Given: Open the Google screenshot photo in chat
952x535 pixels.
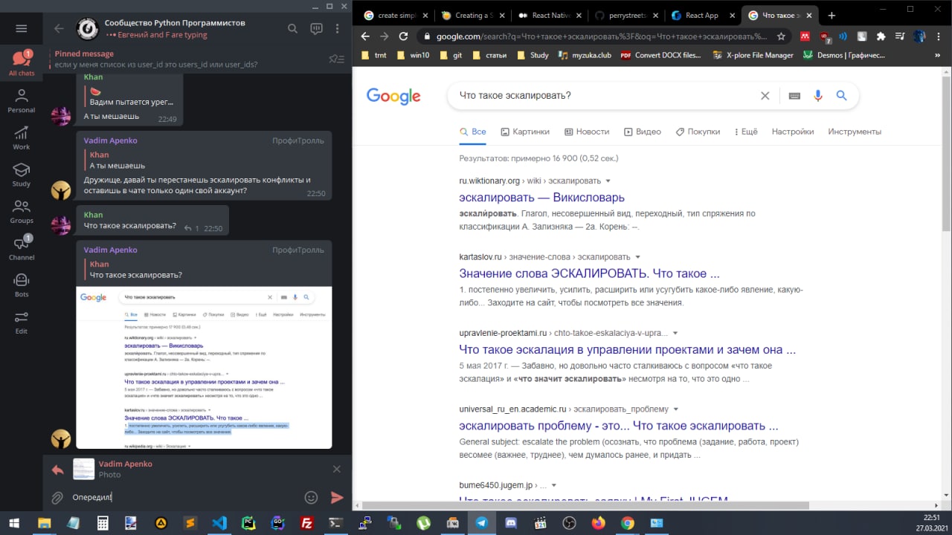Looking at the screenshot, I should coord(204,367).
